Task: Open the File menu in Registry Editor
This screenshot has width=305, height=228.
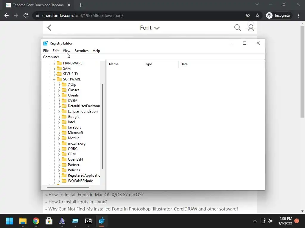Action: click(46, 50)
